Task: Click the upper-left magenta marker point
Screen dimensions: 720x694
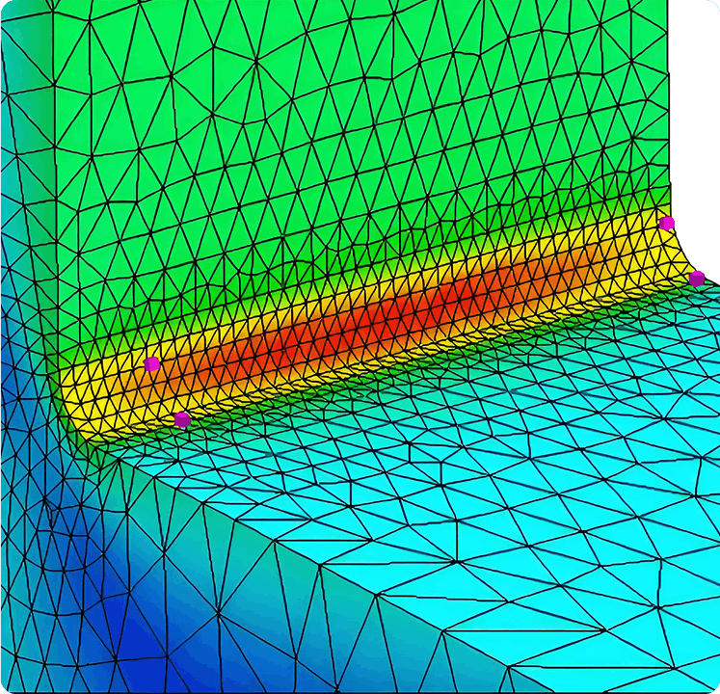Action: pyautogui.click(x=151, y=363)
